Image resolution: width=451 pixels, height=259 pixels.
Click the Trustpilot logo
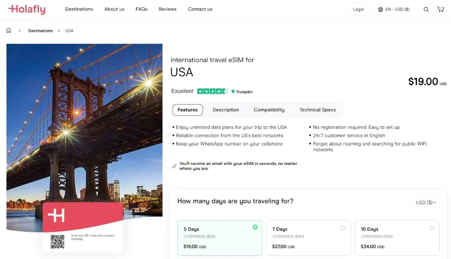242,92
